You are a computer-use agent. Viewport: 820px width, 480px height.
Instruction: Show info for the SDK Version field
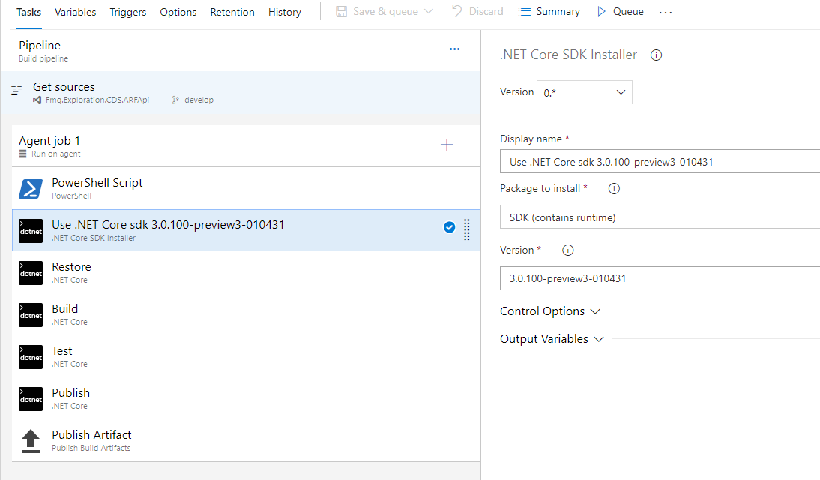(x=568, y=250)
